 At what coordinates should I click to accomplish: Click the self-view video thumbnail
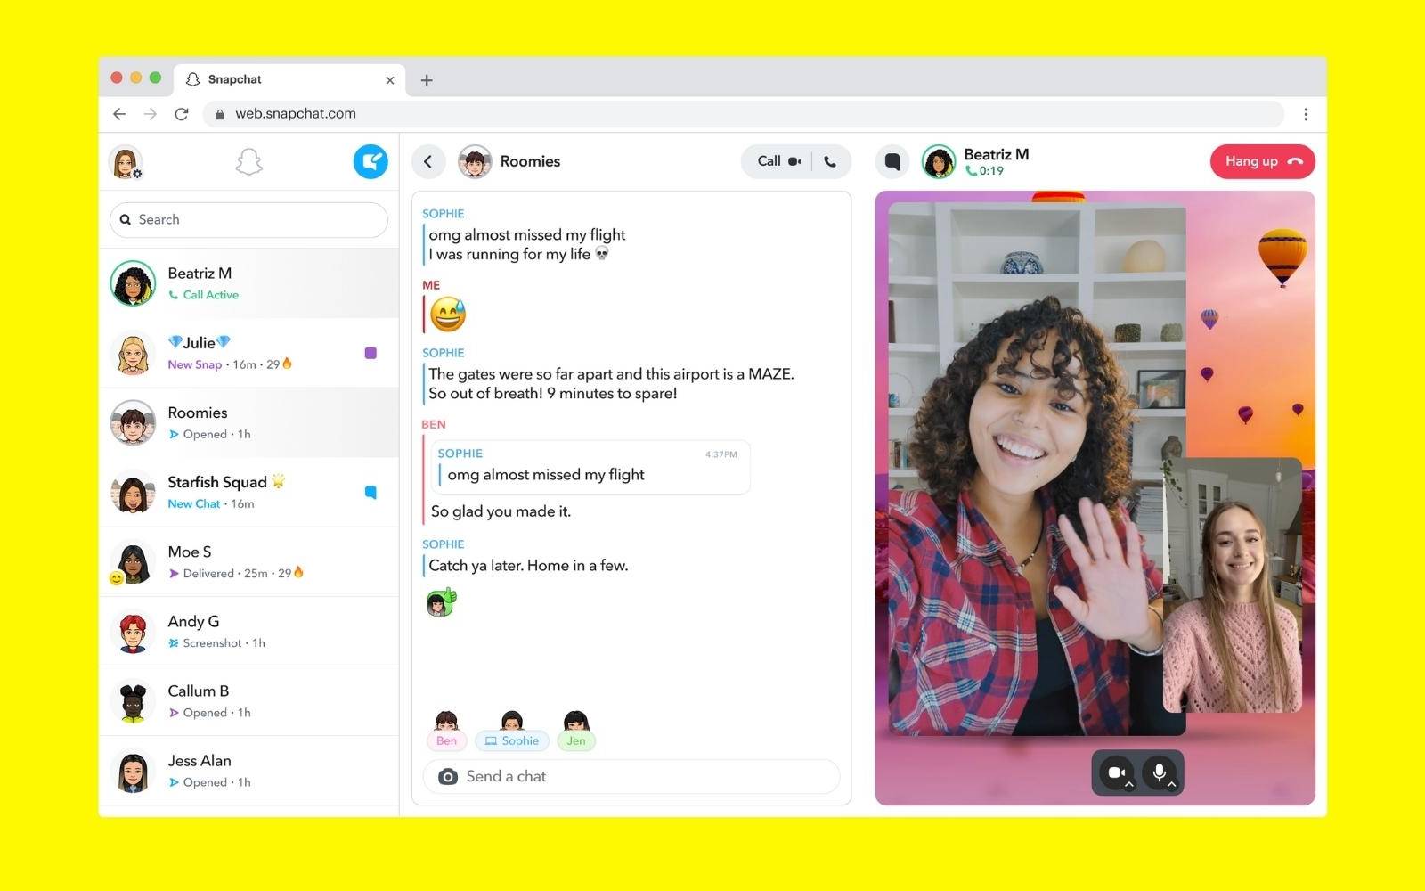point(1233,584)
